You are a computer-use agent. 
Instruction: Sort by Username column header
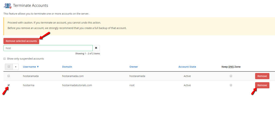pos(31,67)
